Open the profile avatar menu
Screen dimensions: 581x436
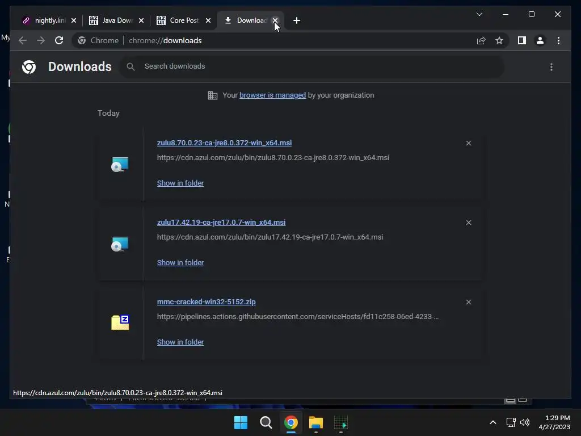coord(540,40)
